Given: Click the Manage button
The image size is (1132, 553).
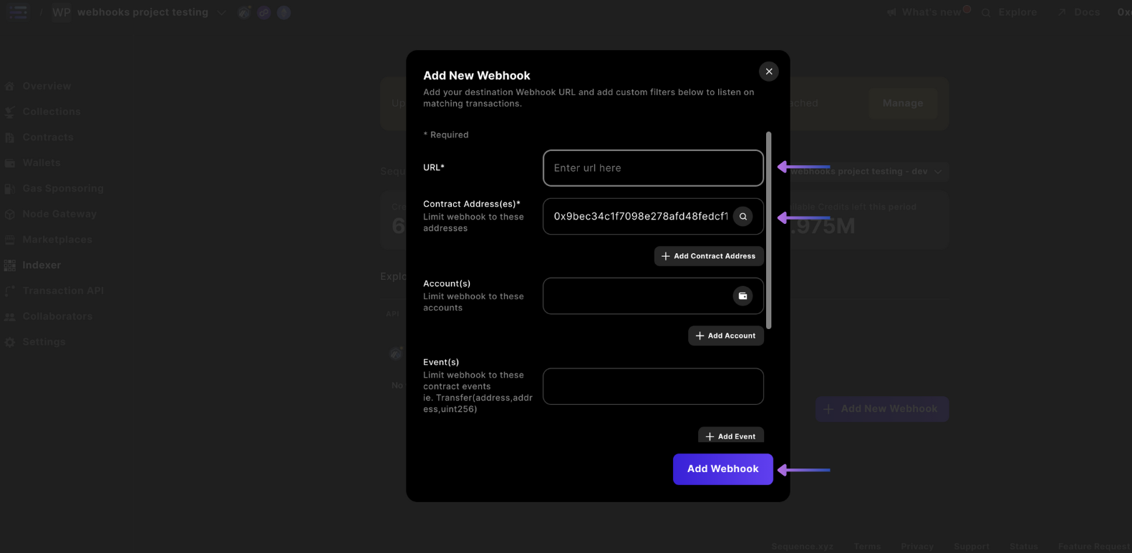Looking at the screenshot, I should pyautogui.click(x=902, y=103).
